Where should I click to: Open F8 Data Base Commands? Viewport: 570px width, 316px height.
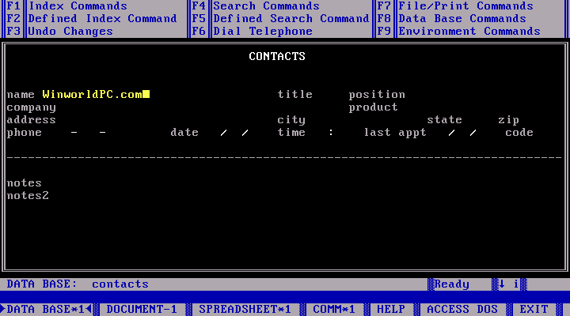click(451, 18)
